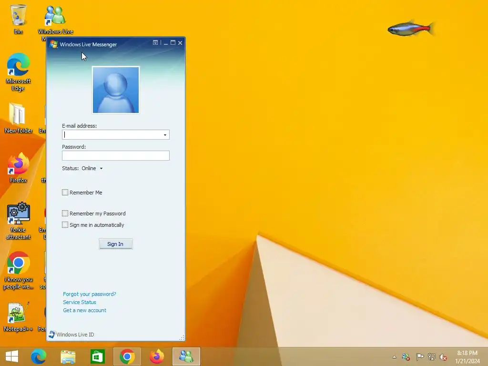Open File Explorer from the taskbar
Viewport: 488px width, 366px height.
click(x=68, y=356)
